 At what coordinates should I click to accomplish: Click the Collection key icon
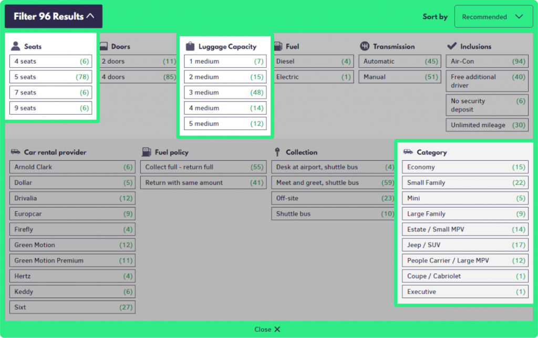[277, 152]
